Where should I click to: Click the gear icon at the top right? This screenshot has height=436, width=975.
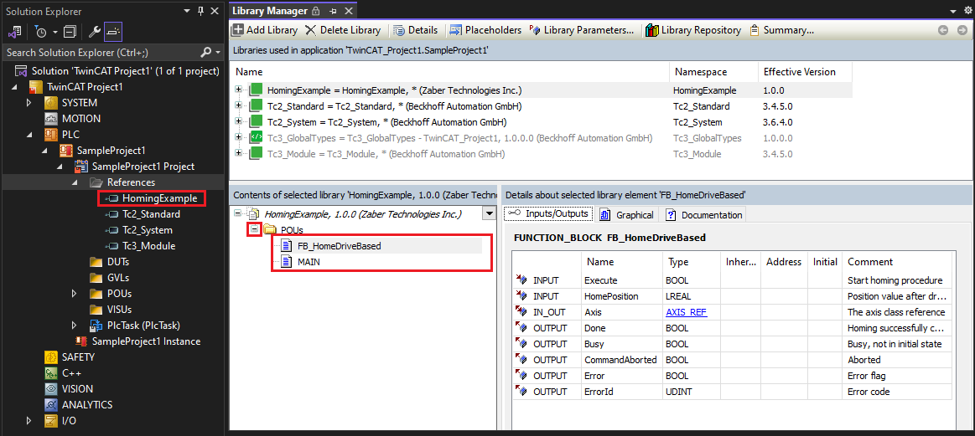tap(967, 11)
